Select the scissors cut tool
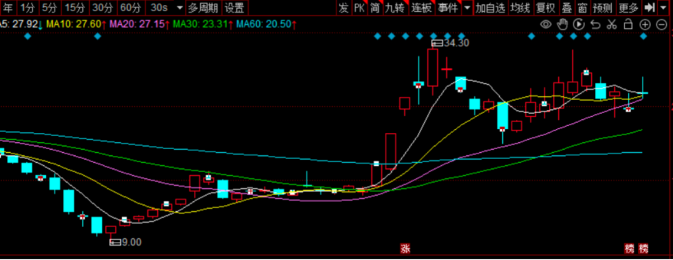Viewport: 673px width, 260px height. pos(612,24)
